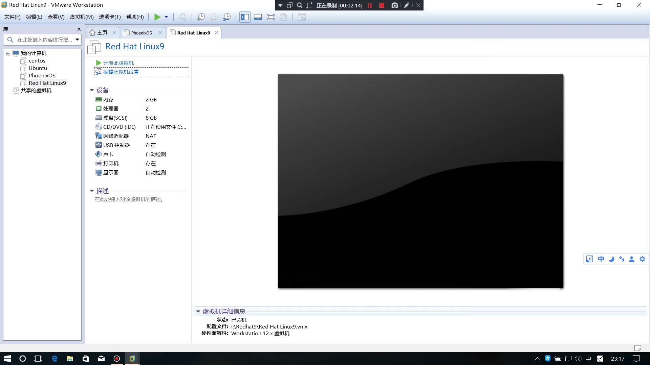Open the 查看(V) menu
Viewport: 650px width, 365px height.
pyautogui.click(x=56, y=17)
